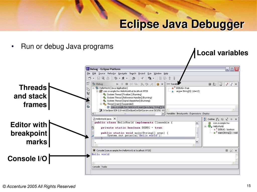The image size is (257, 192).
Task: Select the args= String[0] variable
Action: [188, 91]
